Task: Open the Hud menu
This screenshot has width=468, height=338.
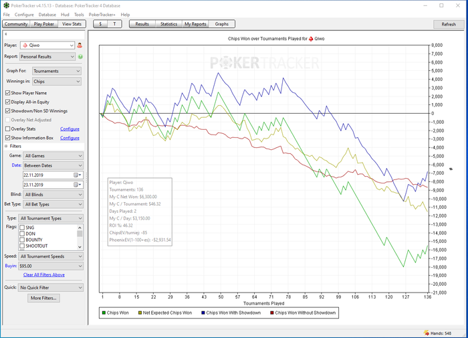Action: tap(65, 14)
